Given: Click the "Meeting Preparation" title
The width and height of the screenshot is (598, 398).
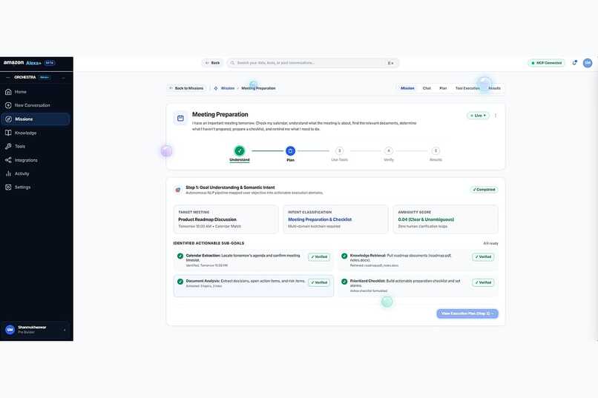Looking at the screenshot, I should click(220, 114).
